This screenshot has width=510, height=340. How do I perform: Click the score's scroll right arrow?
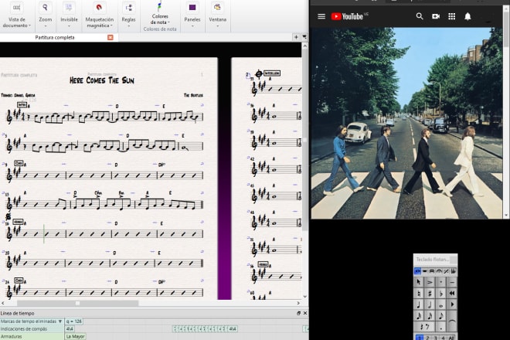point(298,303)
